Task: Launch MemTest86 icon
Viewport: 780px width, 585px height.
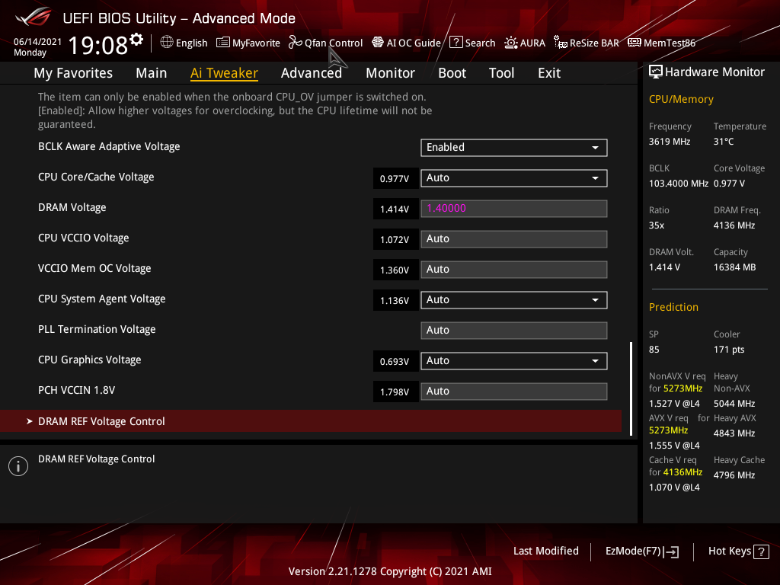Action: point(635,43)
